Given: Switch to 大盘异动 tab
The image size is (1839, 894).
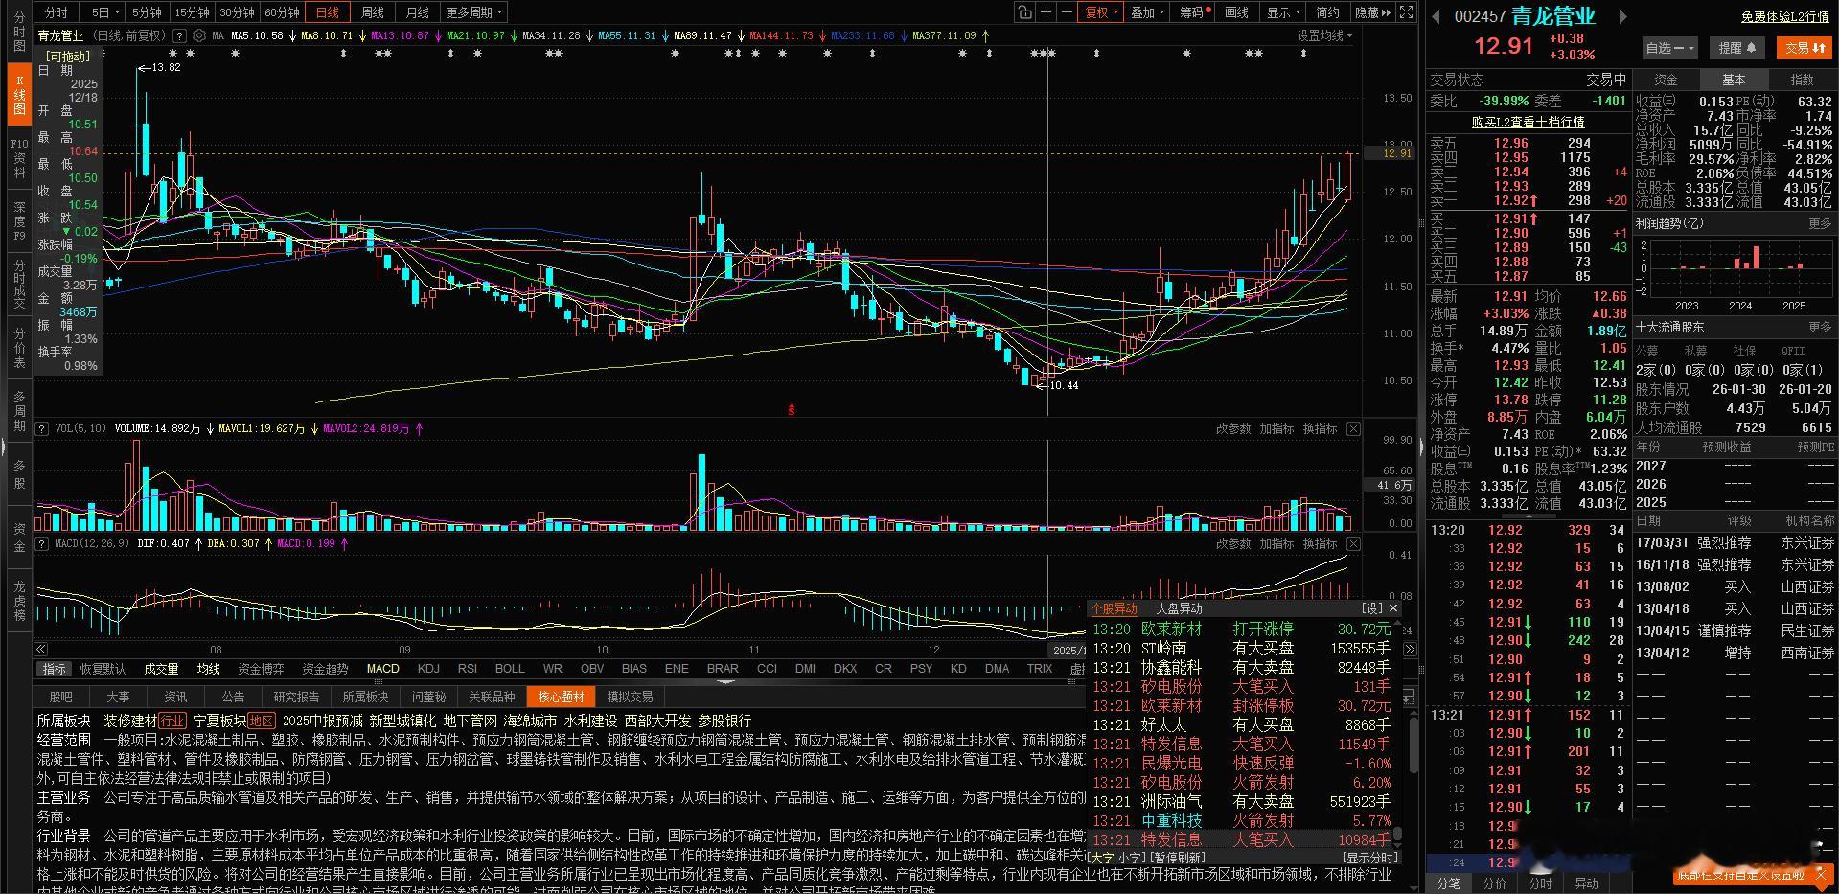Looking at the screenshot, I should [1178, 608].
